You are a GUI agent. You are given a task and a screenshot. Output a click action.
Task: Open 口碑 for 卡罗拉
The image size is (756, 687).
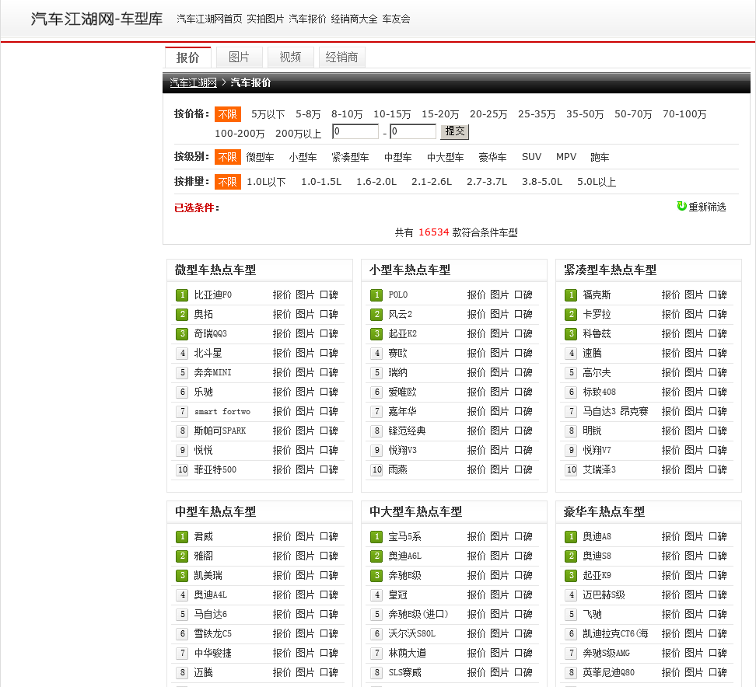(717, 314)
